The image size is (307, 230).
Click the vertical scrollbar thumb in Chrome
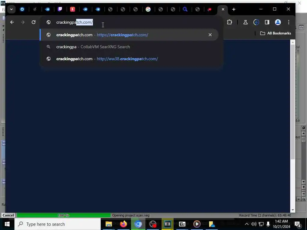click(x=293, y=102)
